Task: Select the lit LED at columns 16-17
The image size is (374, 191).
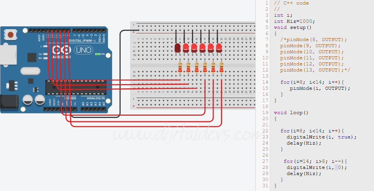Action: [202, 48]
